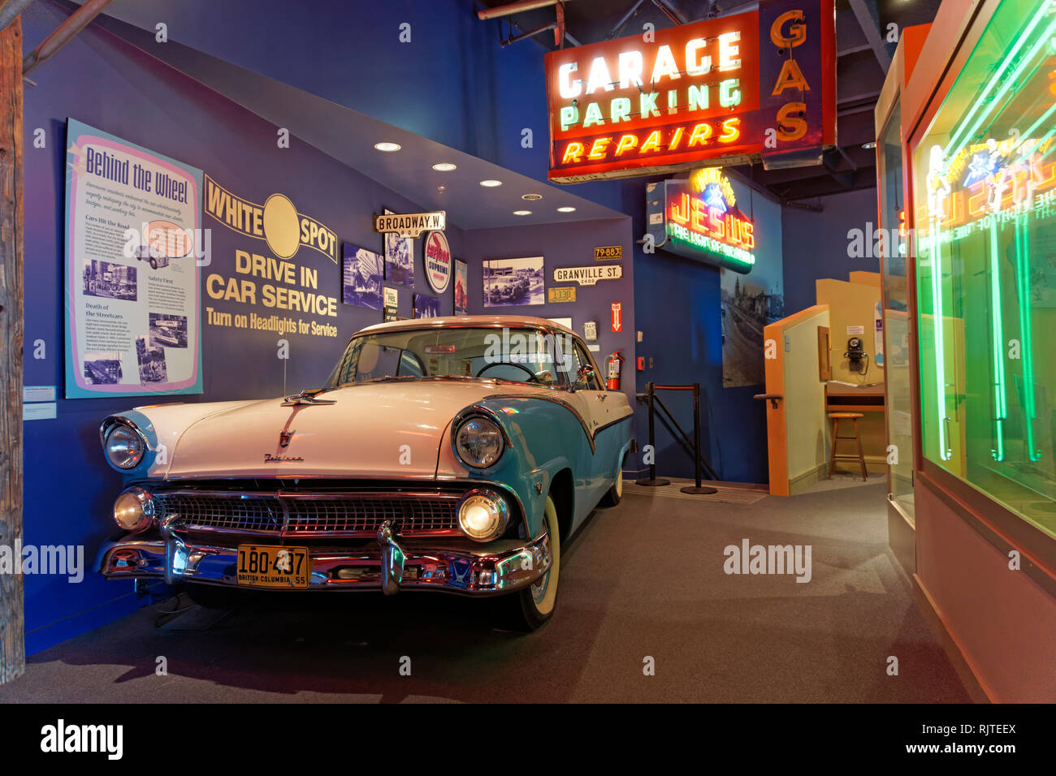Image resolution: width=1056 pixels, height=776 pixels.
Task: Click the Cars Hit the Road subheading
Action: coord(106,222)
